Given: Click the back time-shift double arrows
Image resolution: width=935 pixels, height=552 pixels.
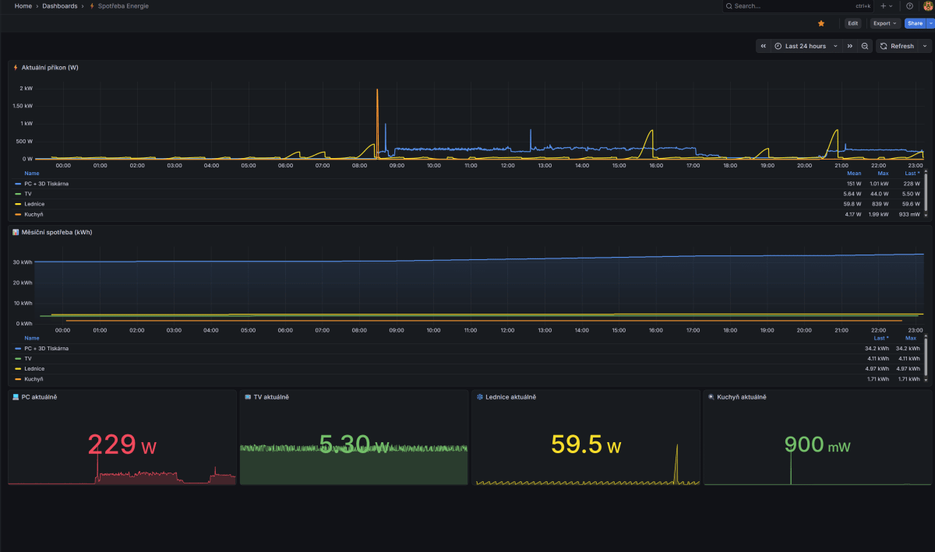Looking at the screenshot, I should pyautogui.click(x=763, y=46).
